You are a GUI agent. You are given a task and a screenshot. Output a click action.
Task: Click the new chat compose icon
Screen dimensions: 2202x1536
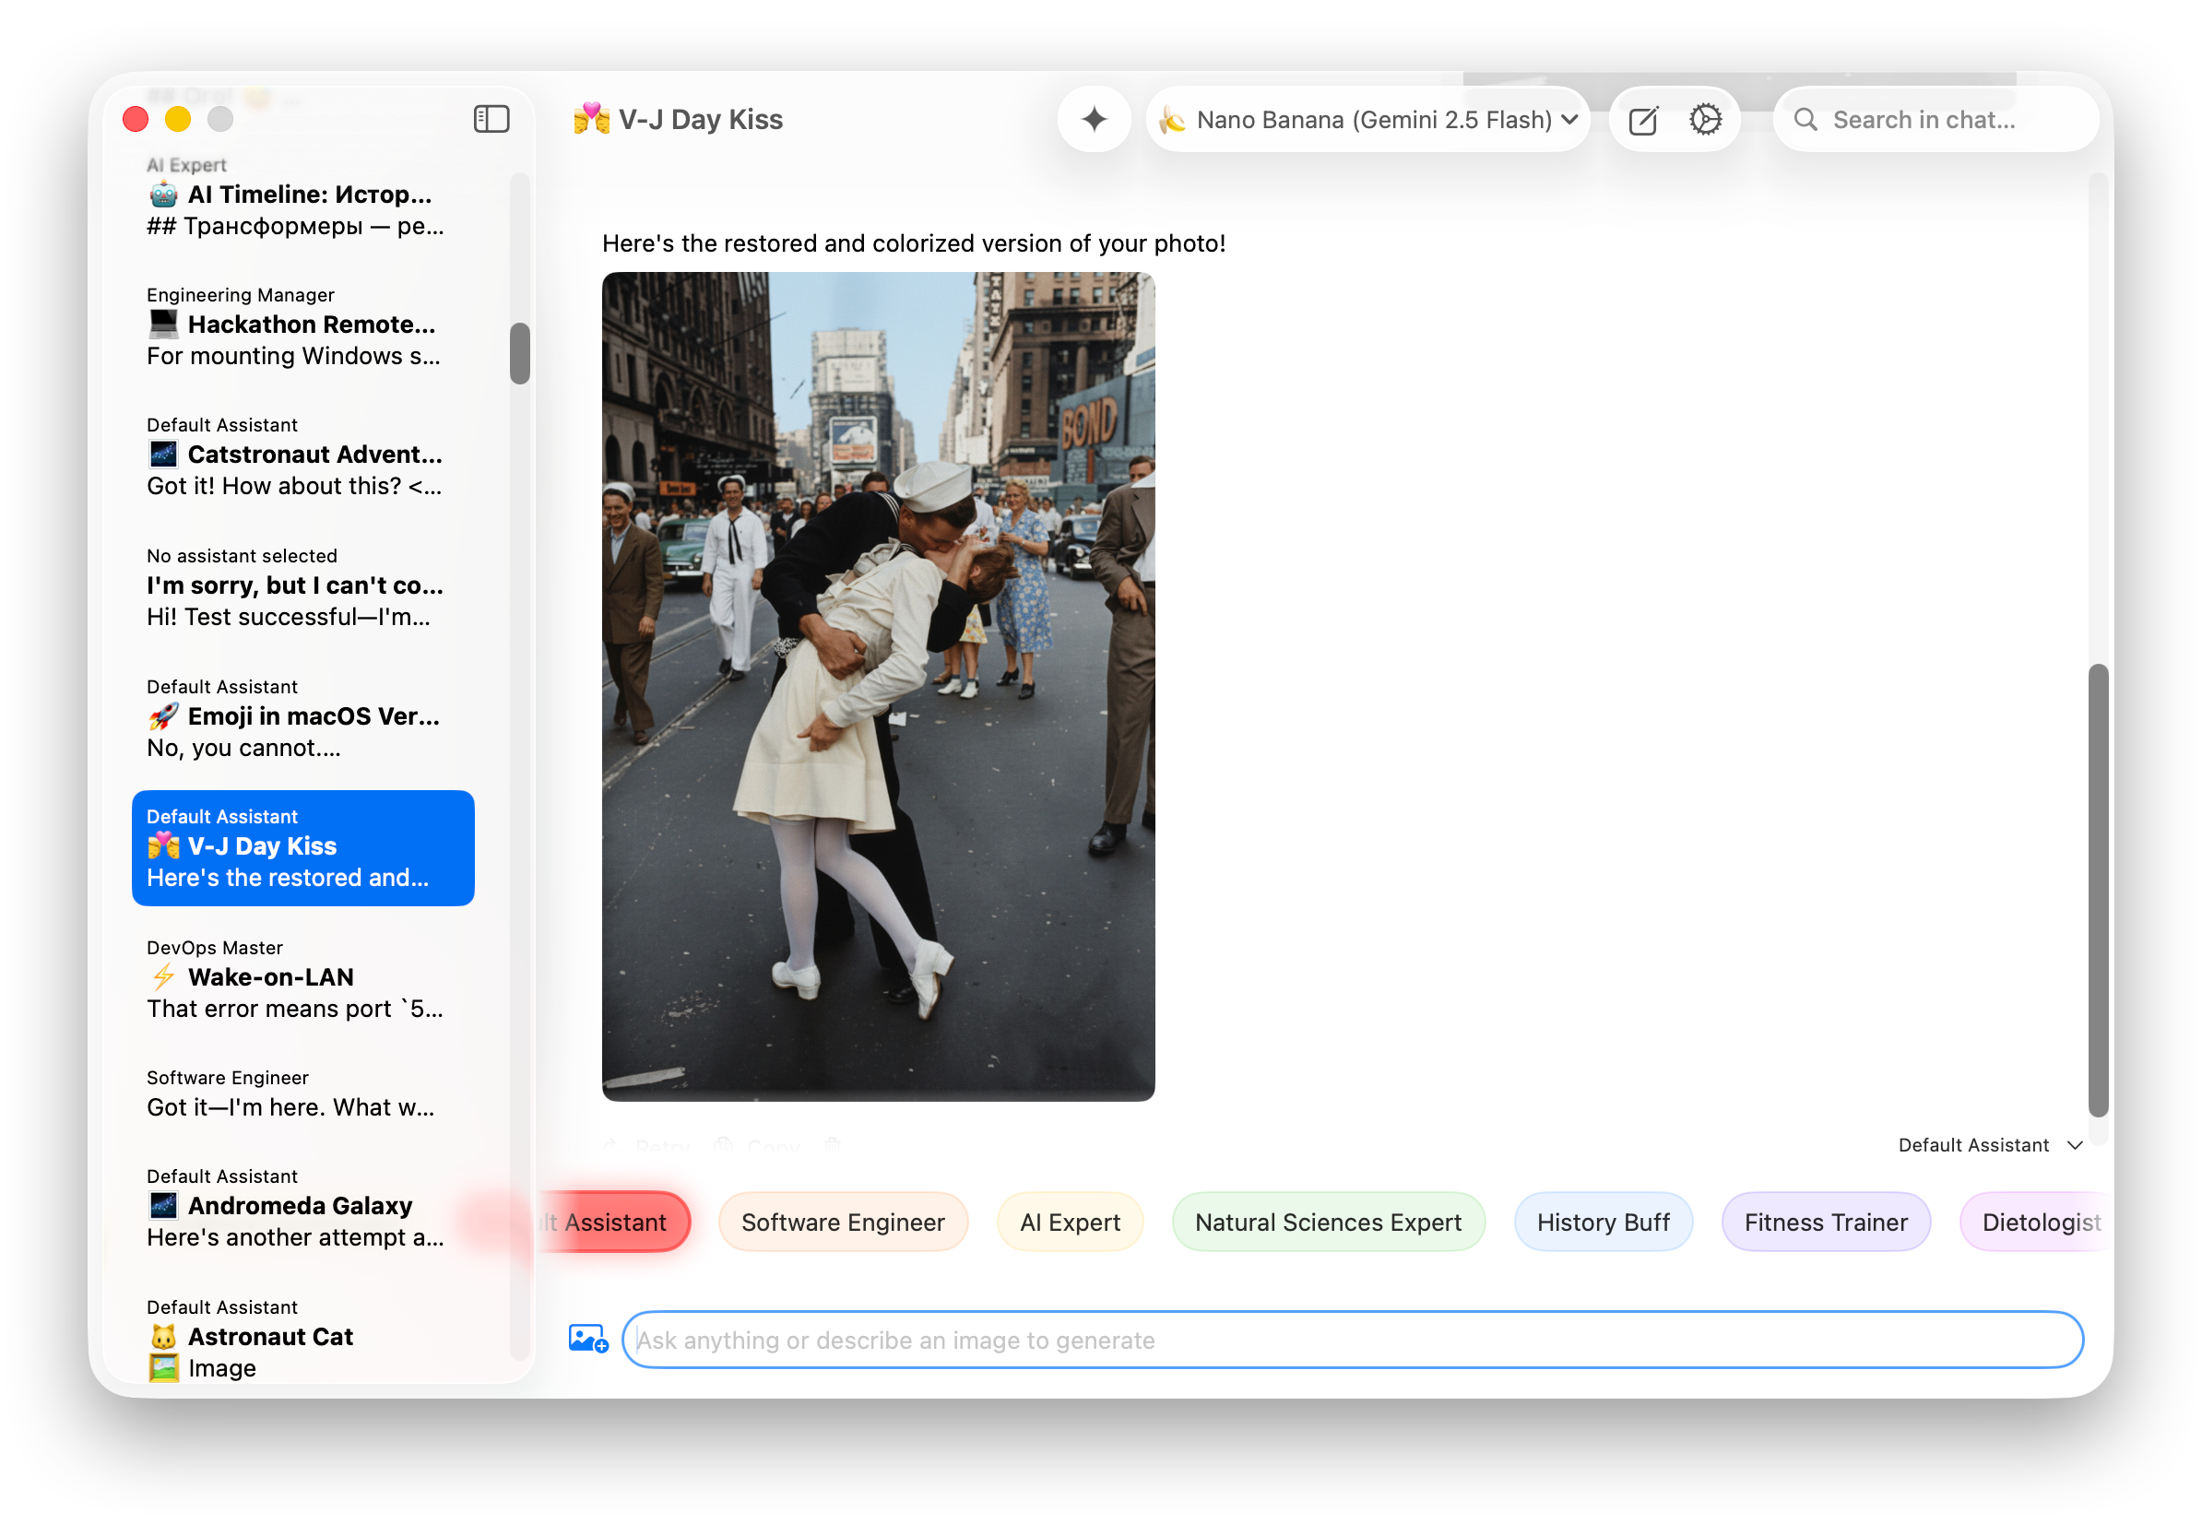coord(1643,120)
